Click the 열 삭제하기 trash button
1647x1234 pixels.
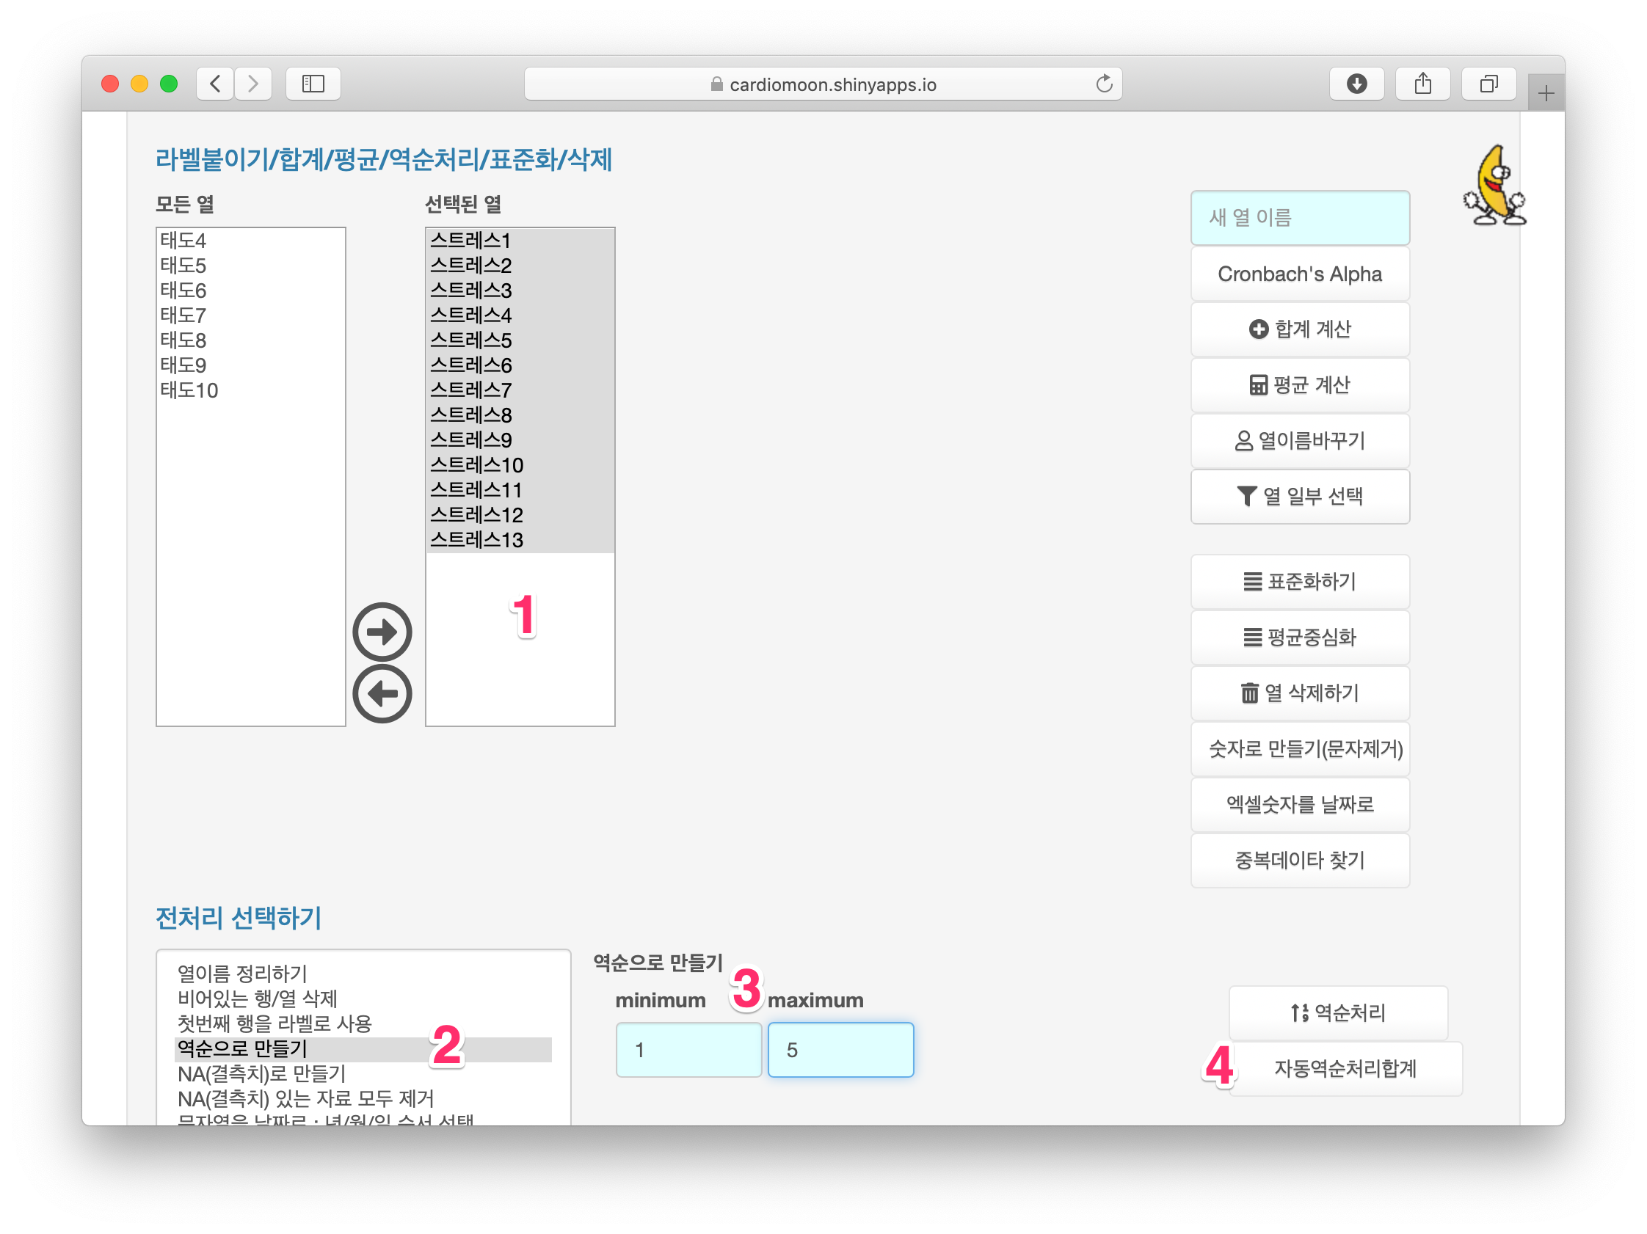click(1299, 693)
